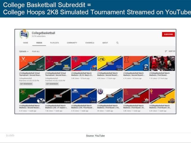The width and height of the screenshot is (191, 143).
Task: Open the maroon-red thumbnail in bottom row
Action: 136,96
